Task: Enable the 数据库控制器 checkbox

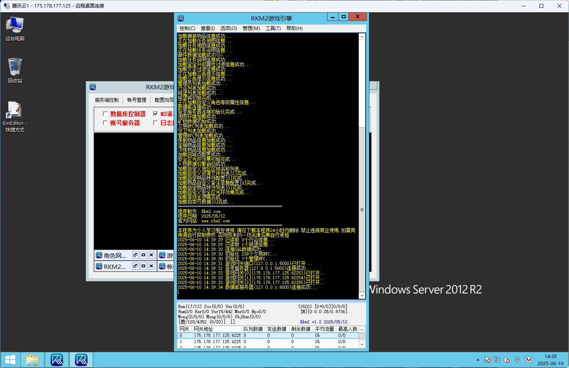Action: [x=105, y=114]
